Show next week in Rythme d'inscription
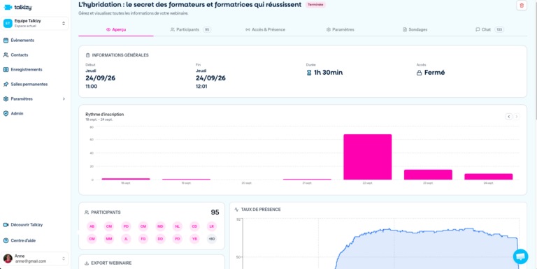The width and height of the screenshot is (537, 269). (517, 117)
